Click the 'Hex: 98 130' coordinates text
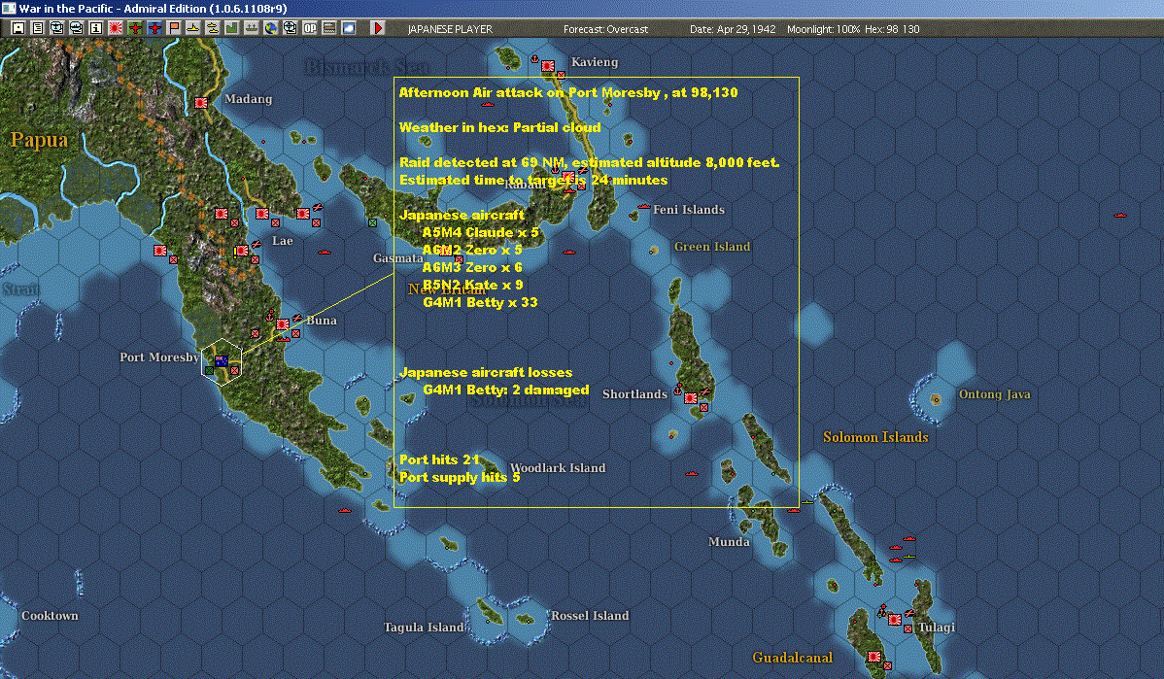Screen dimensions: 1164x679 (892, 29)
